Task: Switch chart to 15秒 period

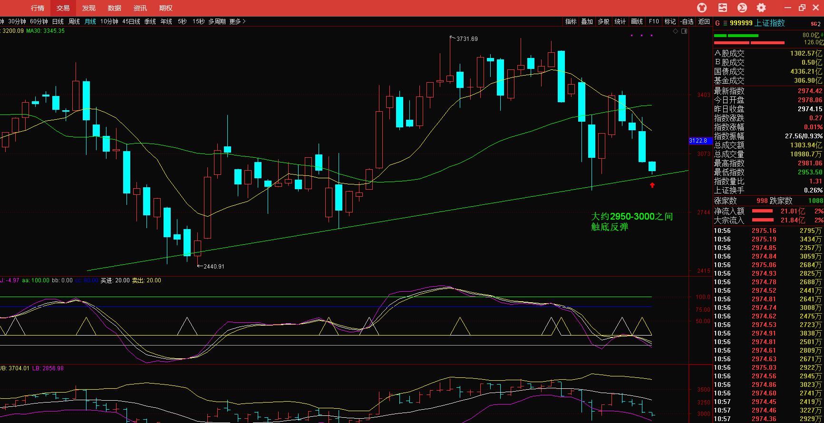Action: coord(199,21)
